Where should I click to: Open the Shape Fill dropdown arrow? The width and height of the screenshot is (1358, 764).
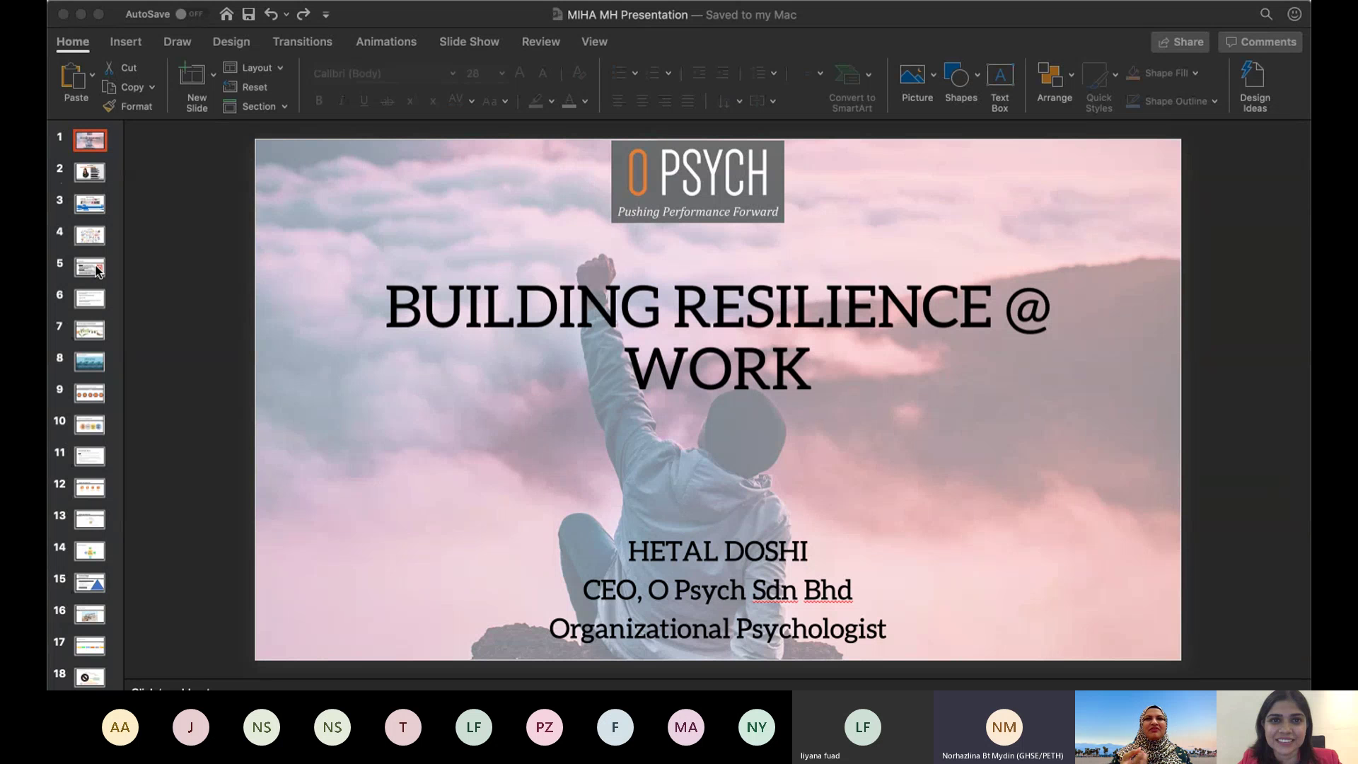1195,74
